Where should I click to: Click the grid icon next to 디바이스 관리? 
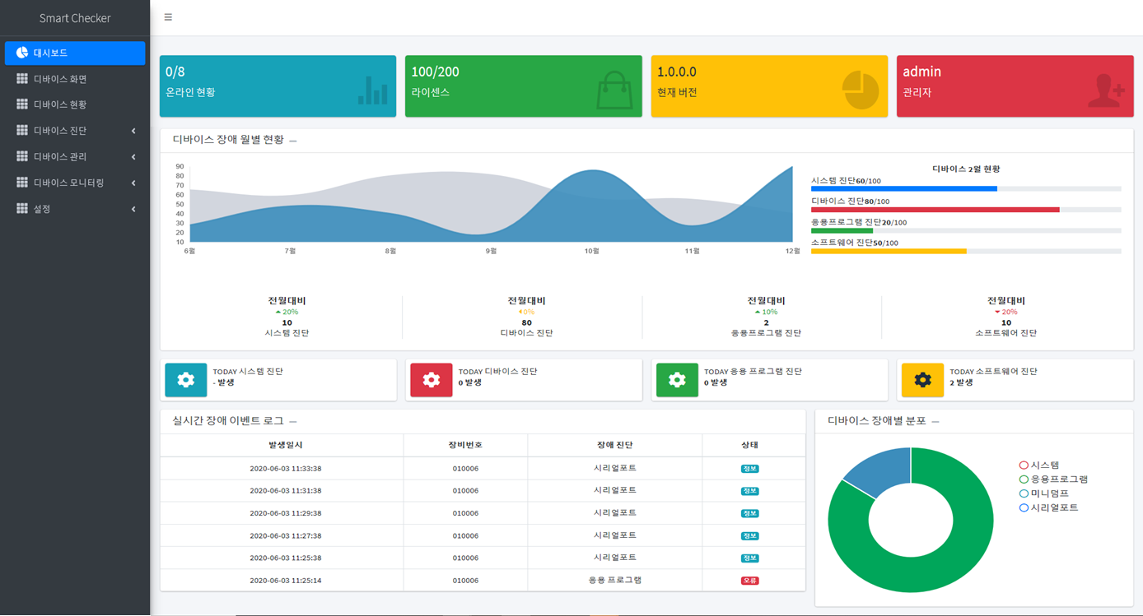22,156
